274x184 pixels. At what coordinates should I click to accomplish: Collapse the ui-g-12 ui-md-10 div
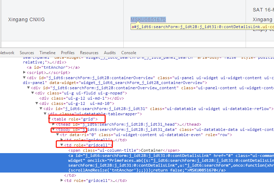[x=37, y=103]
